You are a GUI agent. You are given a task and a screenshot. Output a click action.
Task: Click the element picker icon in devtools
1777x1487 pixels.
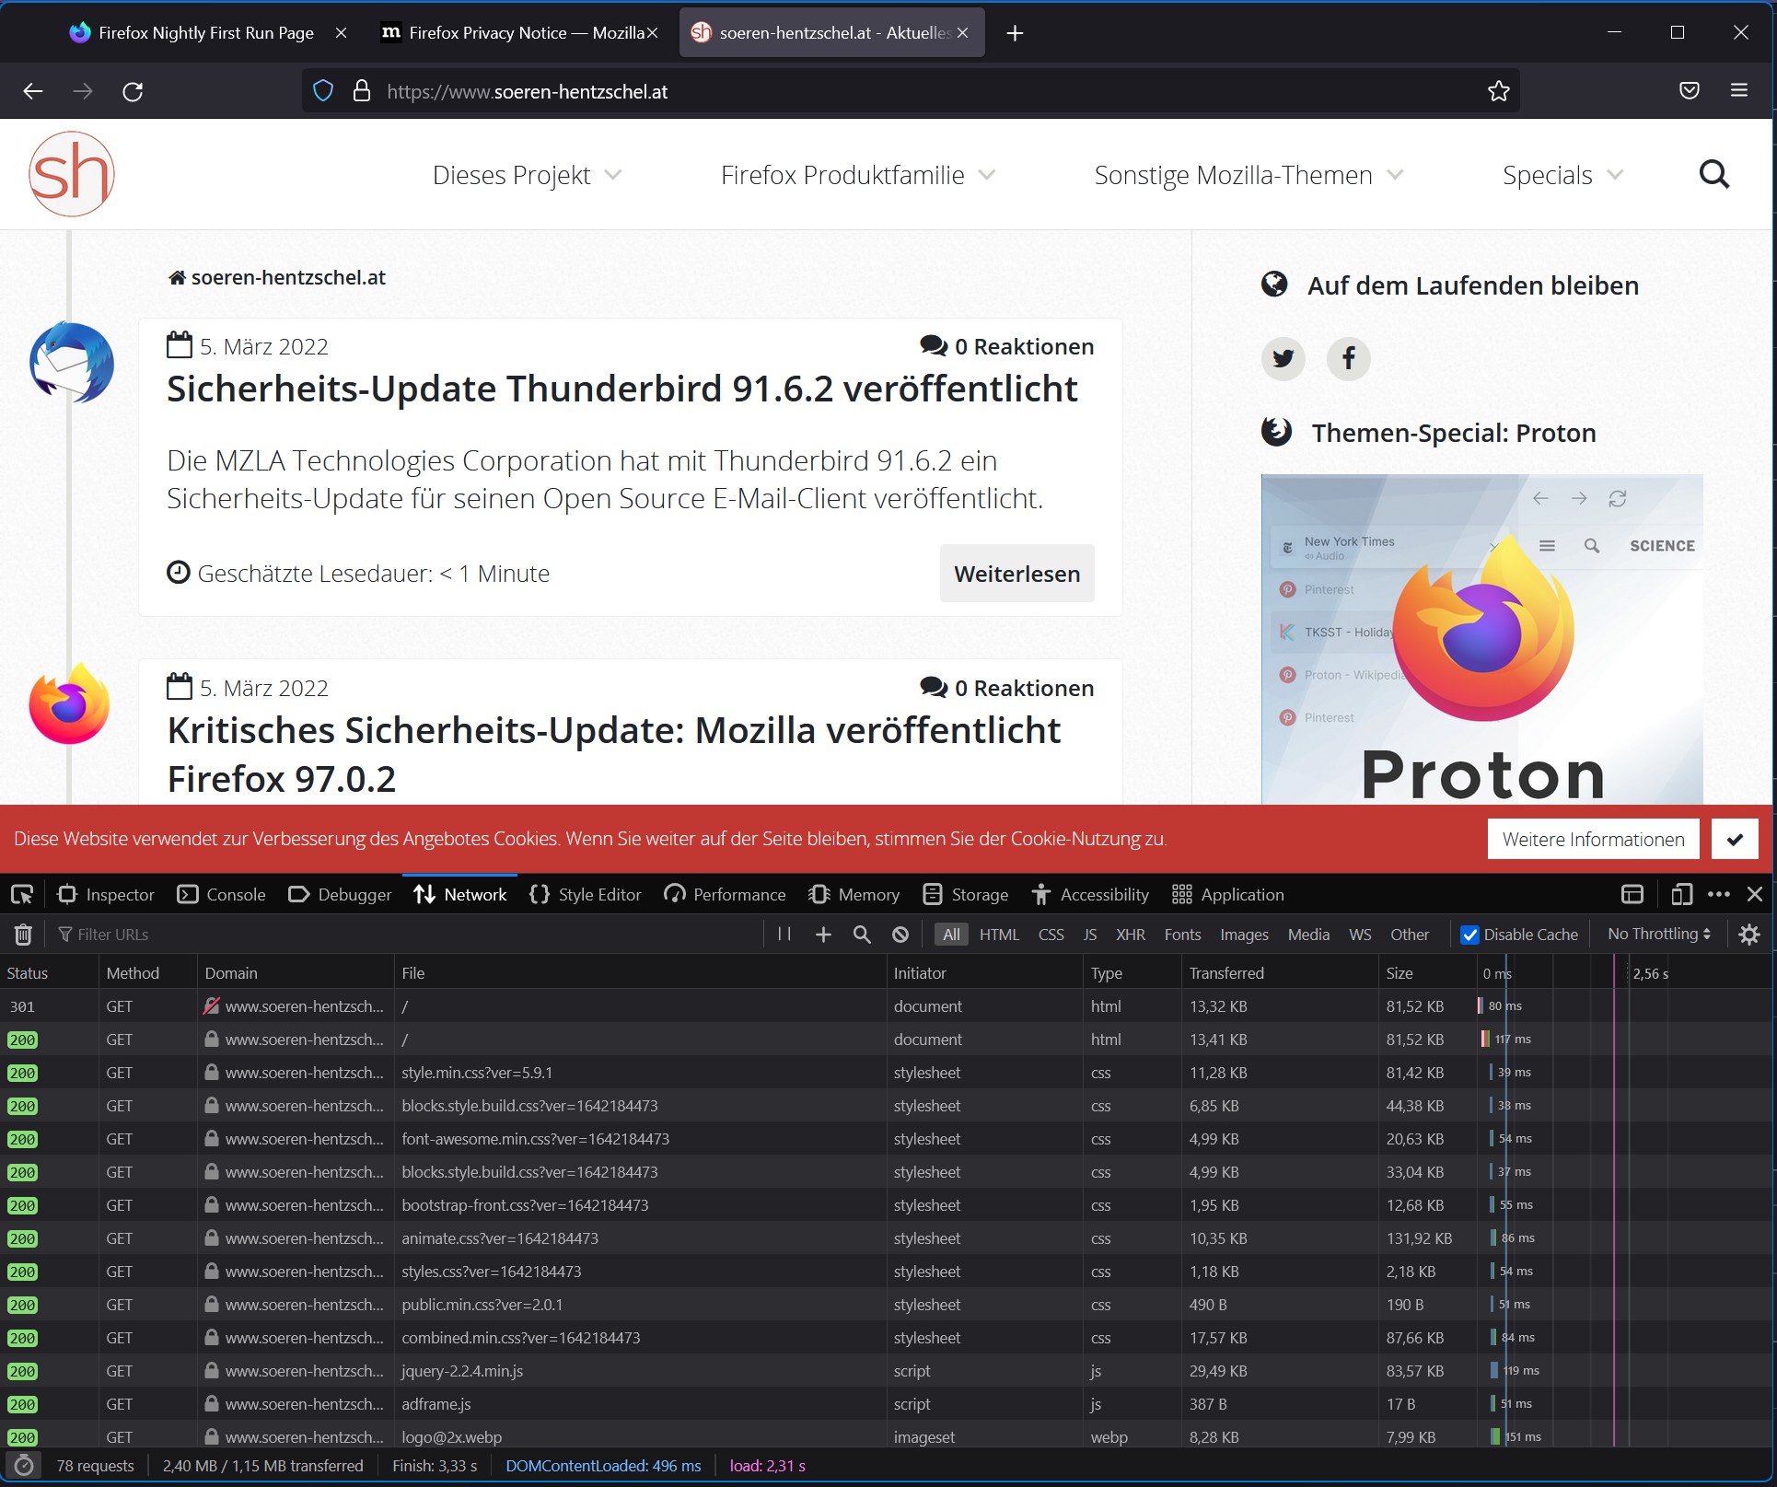(x=22, y=894)
